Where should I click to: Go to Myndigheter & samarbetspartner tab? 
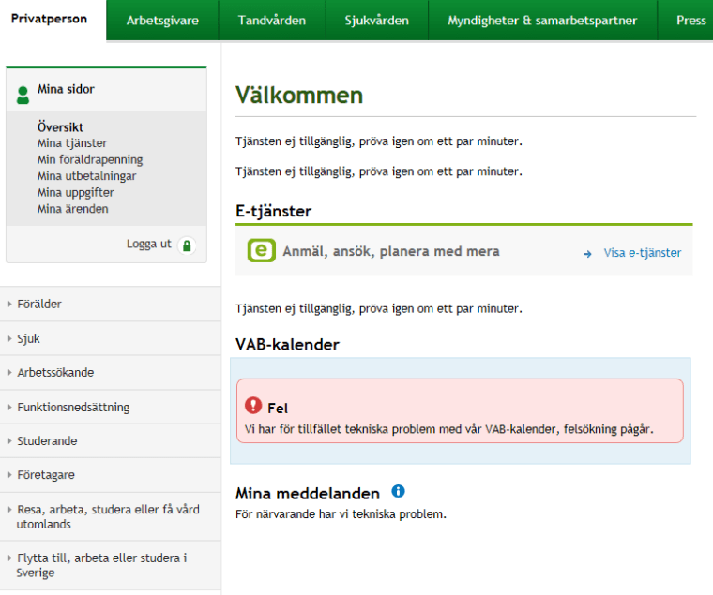pos(542,20)
